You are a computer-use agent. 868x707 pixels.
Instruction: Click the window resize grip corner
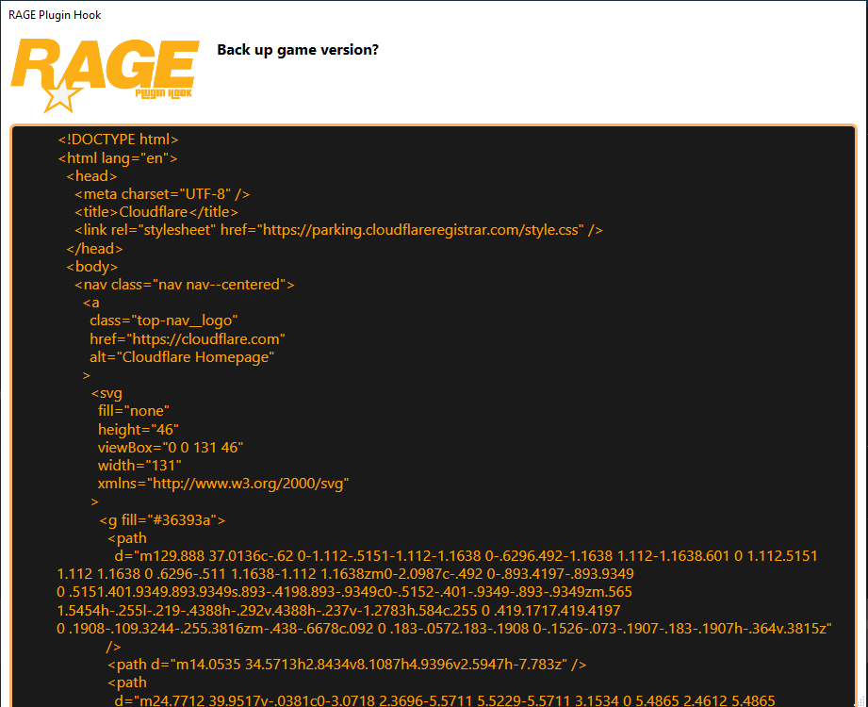point(860,701)
